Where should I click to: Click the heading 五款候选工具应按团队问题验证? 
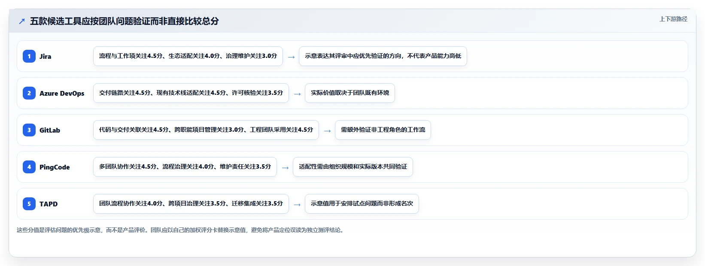125,21
